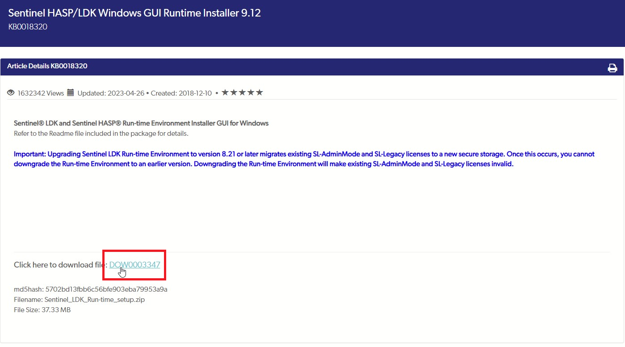Viewport: 625px width, 347px height.
Task: Click the page title 'Sentinel HASP/LDK Windows GUI Runtime Installer 9.12'
Action: (x=134, y=13)
